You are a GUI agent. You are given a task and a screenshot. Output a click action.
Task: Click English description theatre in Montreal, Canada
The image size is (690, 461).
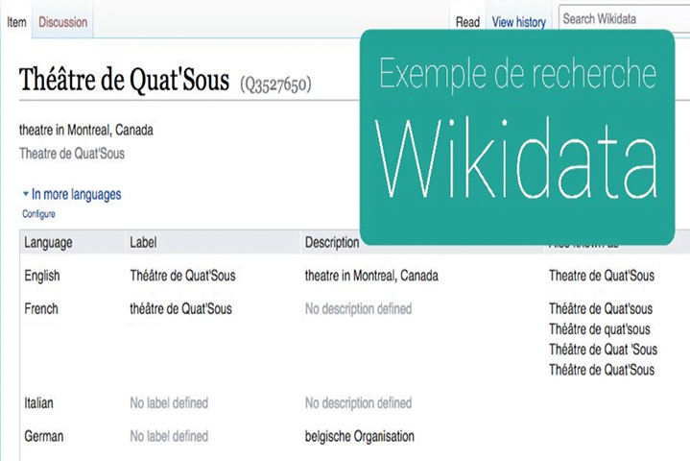[x=371, y=276]
